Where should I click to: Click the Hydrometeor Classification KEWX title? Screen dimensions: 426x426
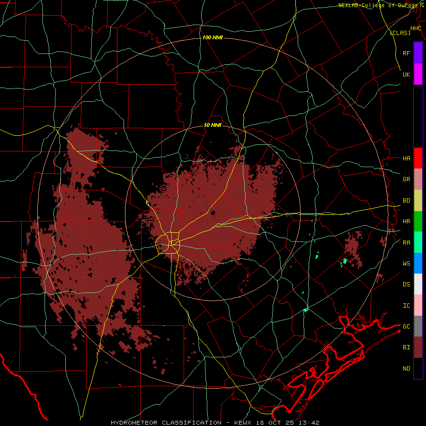tap(215, 423)
